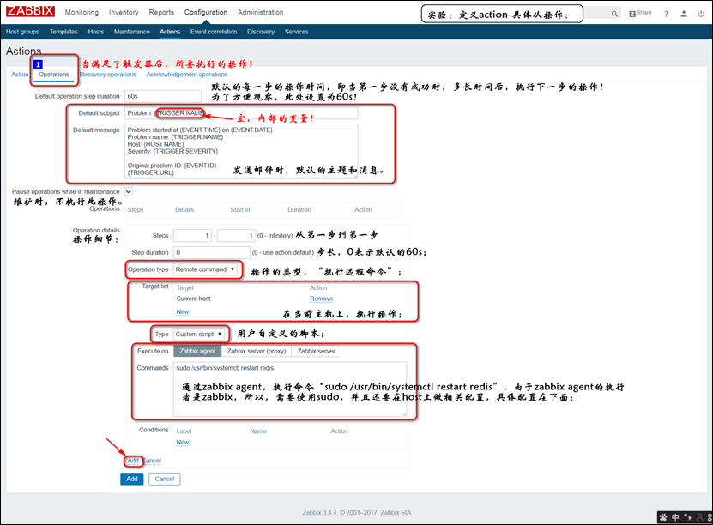Click the search magnifier icon
Image resolution: width=713 pixels, height=525 pixels.
pos(614,14)
